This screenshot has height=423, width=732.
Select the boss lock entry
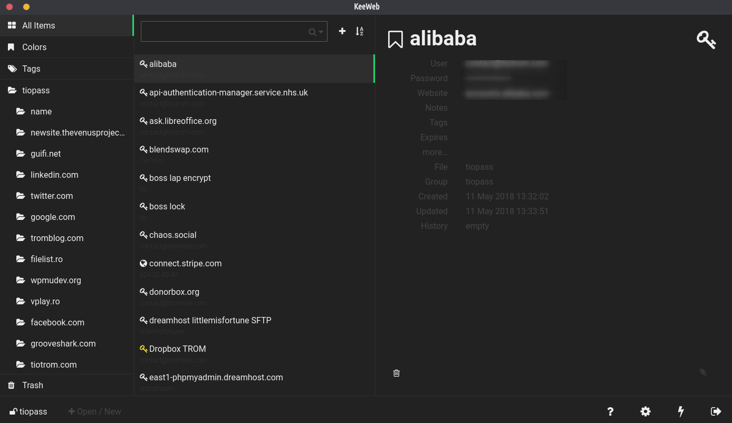[x=254, y=211]
